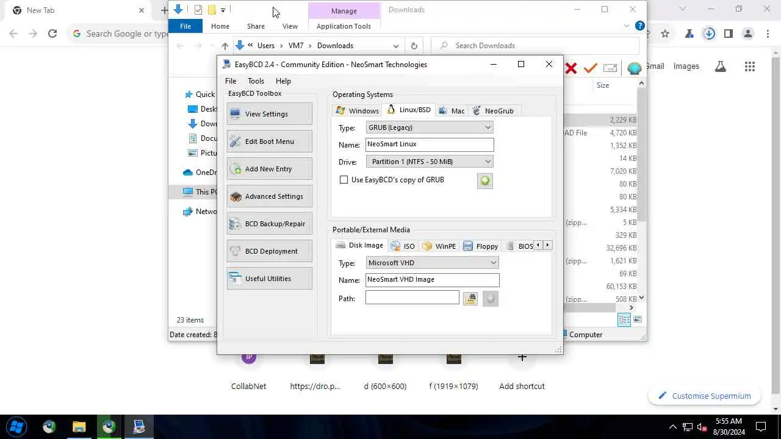Switch to the Floppy media tab
This screenshot has height=439, width=781.
click(x=481, y=246)
